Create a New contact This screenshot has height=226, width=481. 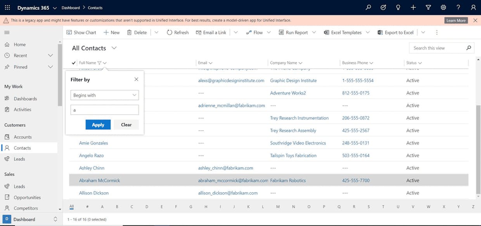point(111,33)
